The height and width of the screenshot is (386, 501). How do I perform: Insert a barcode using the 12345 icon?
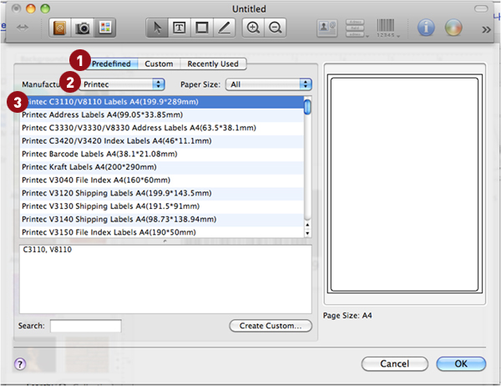(387, 28)
